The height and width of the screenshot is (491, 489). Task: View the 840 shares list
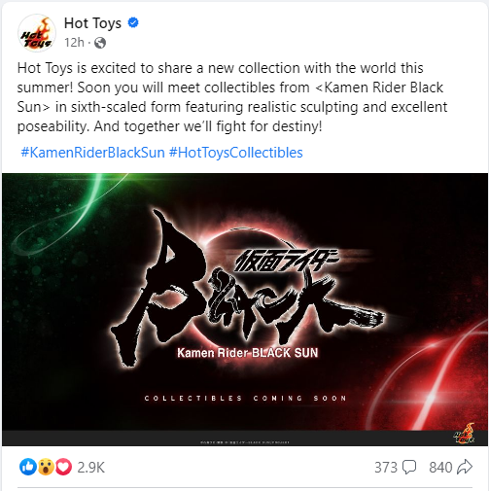pos(440,468)
